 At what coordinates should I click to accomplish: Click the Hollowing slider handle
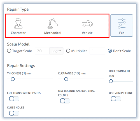point(111,81)
